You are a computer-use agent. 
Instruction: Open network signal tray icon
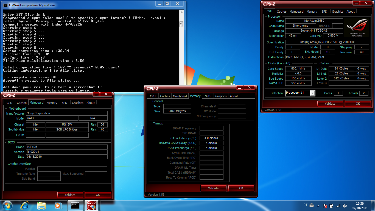tap(338, 206)
